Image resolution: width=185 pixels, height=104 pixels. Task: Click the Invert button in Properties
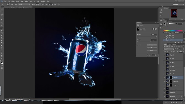pyautogui.click(x=152, y=50)
